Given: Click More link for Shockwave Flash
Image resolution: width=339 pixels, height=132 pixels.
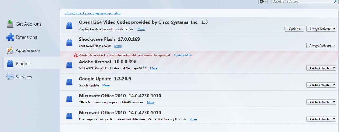Looking at the screenshot, I should point(118,46).
